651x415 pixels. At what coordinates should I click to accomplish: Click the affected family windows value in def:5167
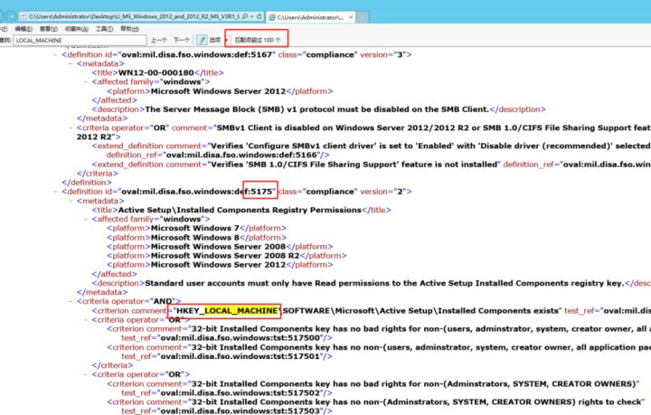pos(182,82)
